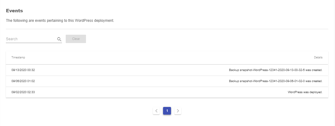This screenshot has height=126, width=335.
Task: Go to the previous page arrow
Action: [156, 111]
